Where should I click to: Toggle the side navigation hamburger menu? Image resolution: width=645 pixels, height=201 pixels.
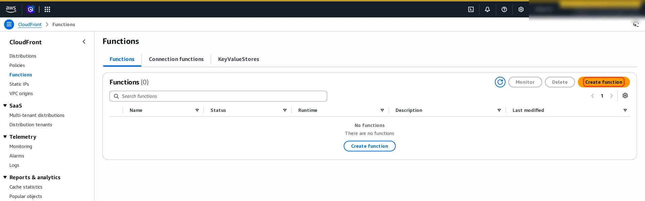coord(9,24)
